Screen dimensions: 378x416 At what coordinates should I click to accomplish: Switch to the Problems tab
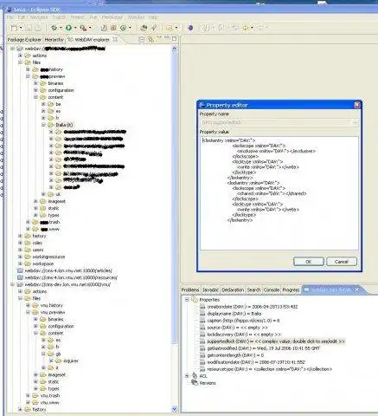(190, 289)
